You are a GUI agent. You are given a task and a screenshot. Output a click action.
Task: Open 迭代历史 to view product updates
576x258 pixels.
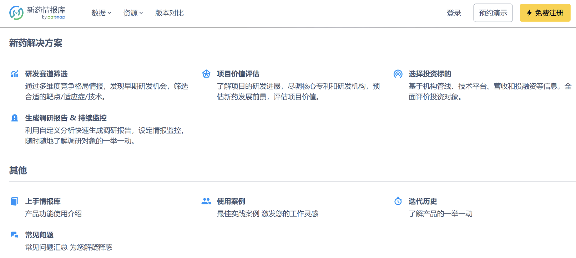pos(423,201)
